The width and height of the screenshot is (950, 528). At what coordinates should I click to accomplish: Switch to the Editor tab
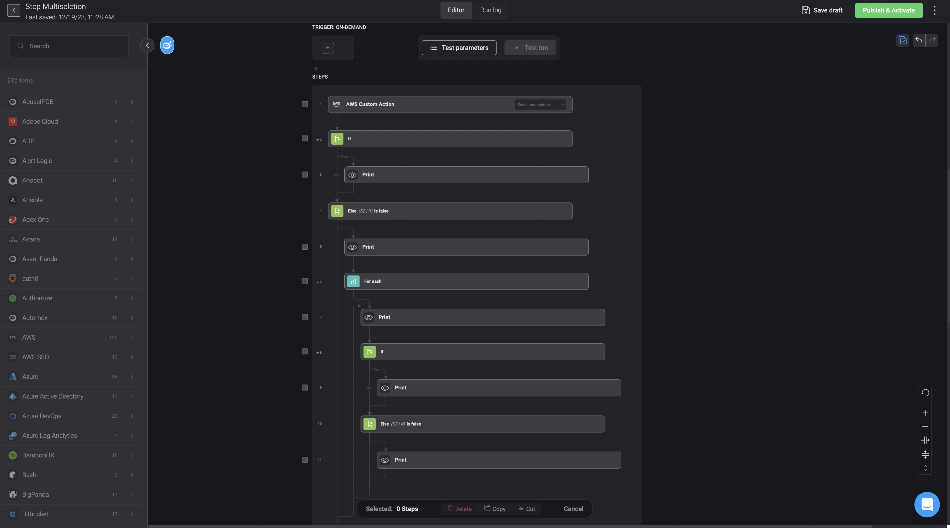tap(456, 10)
